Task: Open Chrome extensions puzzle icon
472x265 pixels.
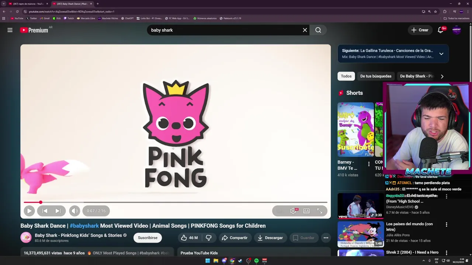Action: click(445, 11)
